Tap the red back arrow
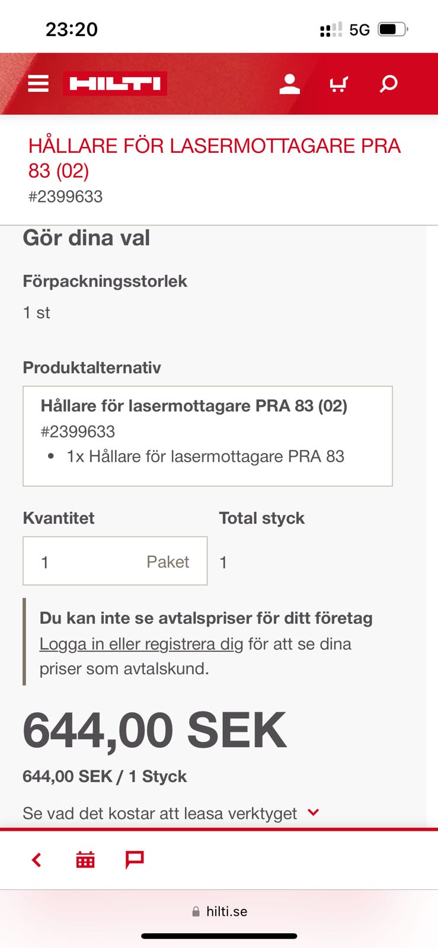The image size is (438, 948). (x=37, y=860)
